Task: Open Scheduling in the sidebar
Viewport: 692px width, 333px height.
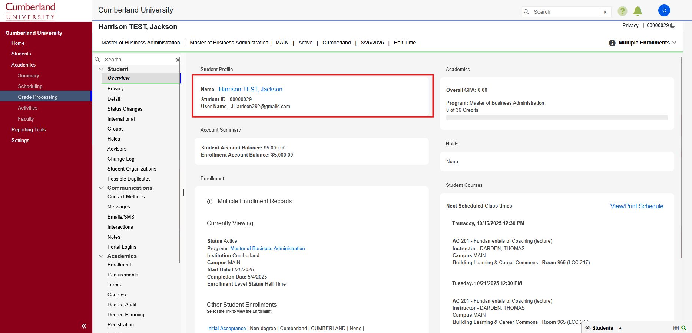Action: click(x=30, y=86)
